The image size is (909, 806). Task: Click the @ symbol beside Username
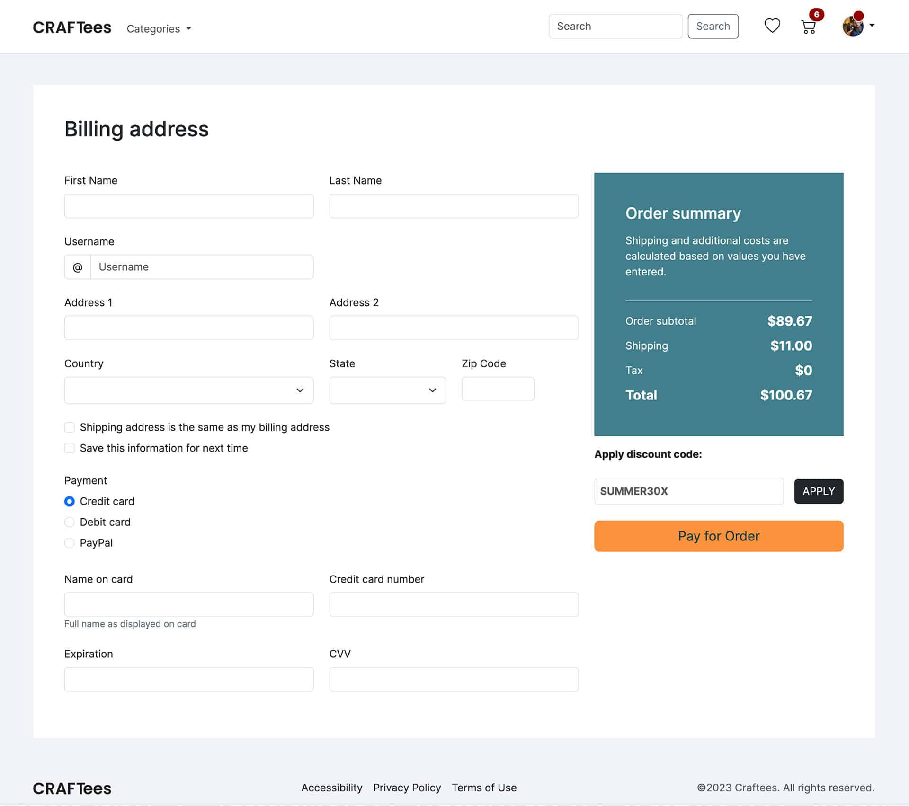click(x=78, y=267)
